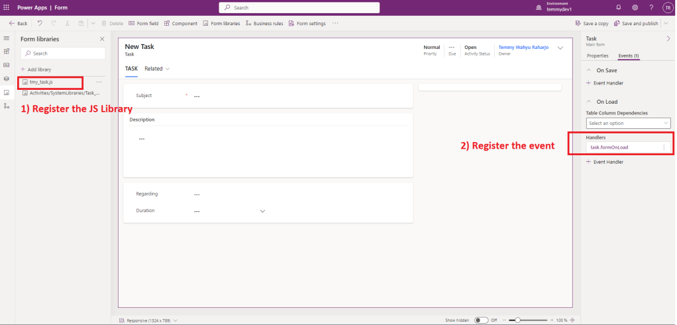
Task: Open the Form libraries icon in left rail
Action: point(7,92)
